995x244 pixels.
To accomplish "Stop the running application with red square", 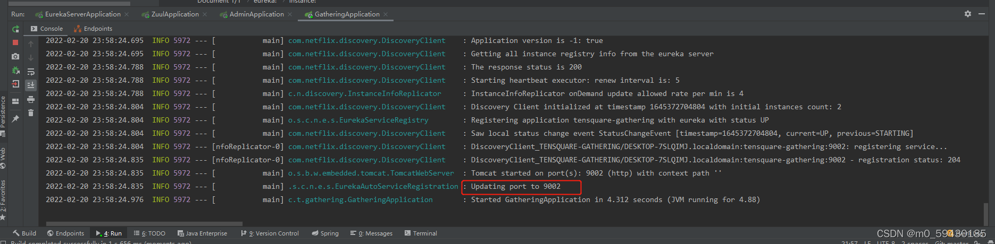I will [x=15, y=42].
